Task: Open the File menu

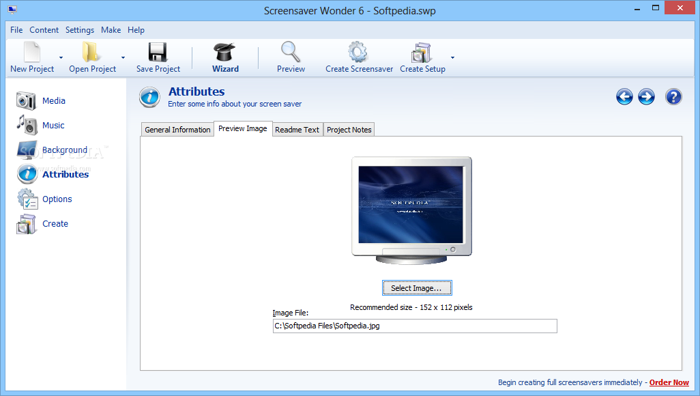Action: tap(16, 30)
